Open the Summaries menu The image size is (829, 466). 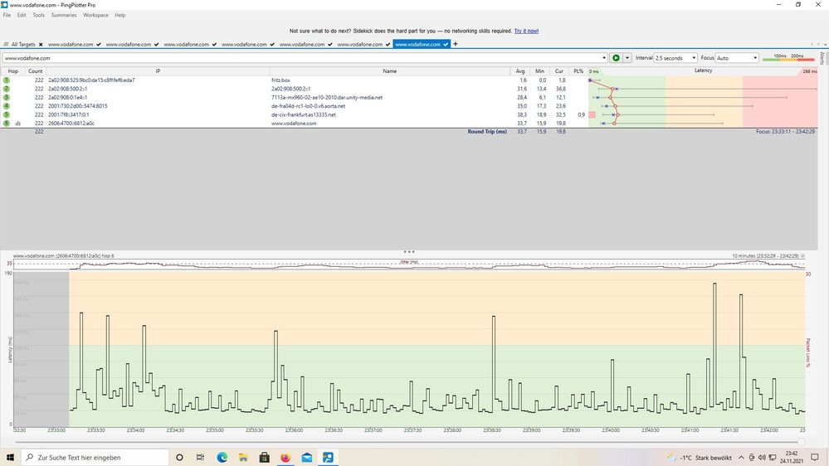pos(64,15)
